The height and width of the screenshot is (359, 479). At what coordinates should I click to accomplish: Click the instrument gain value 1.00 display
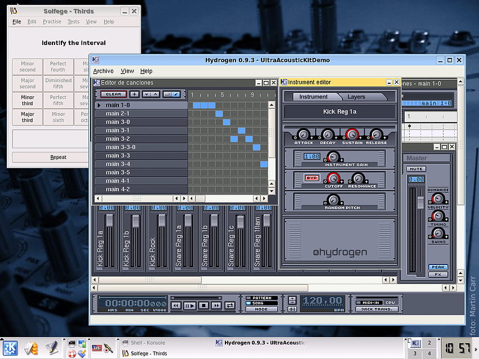point(312,156)
